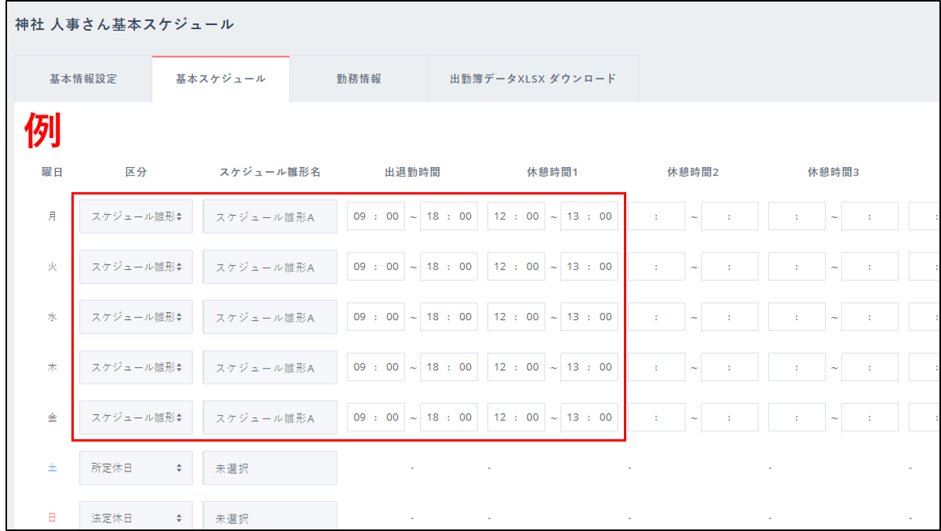Click Saturday's 未選択 schedule template field
Screen dimensions: 941x531
(x=270, y=467)
